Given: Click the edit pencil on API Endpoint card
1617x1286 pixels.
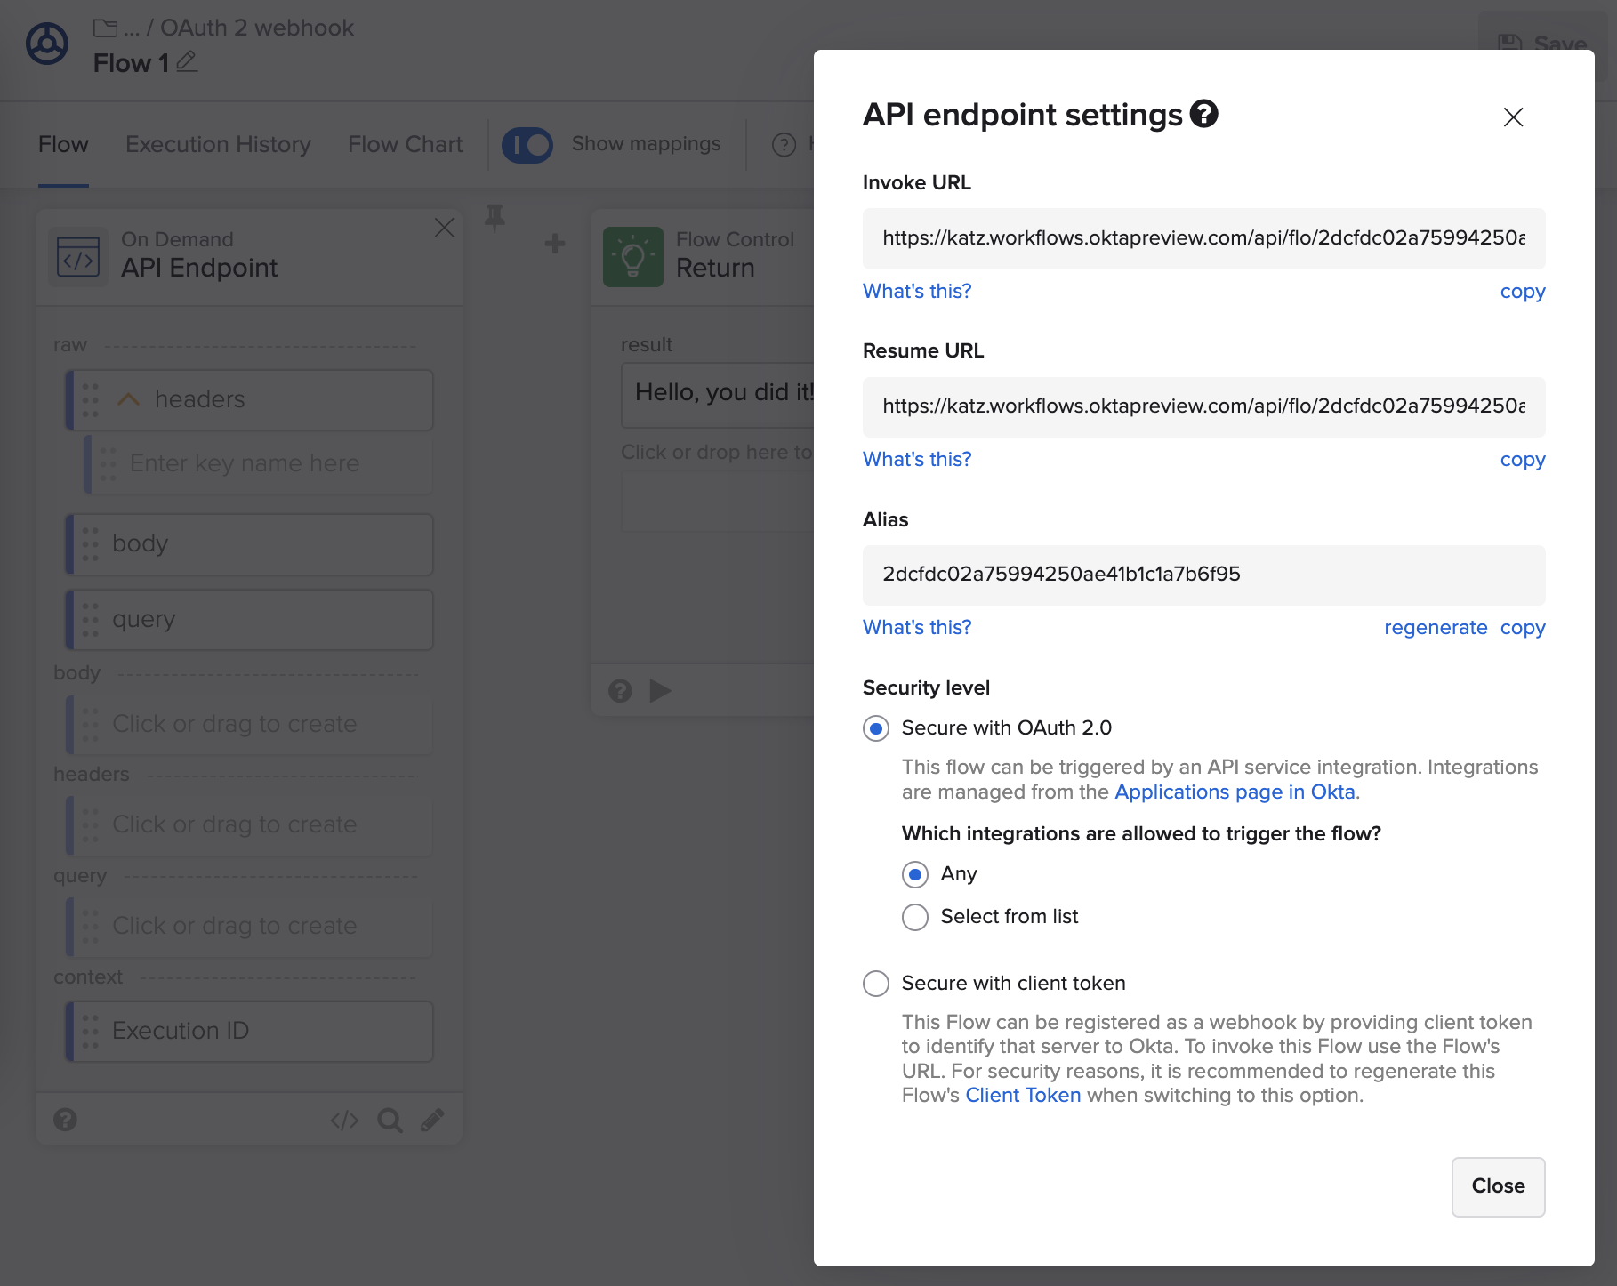Looking at the screenshot, I should coord(434,1119).
